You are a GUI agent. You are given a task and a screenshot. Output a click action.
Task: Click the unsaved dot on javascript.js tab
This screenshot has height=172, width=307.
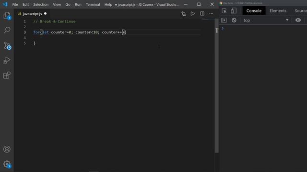46,14
